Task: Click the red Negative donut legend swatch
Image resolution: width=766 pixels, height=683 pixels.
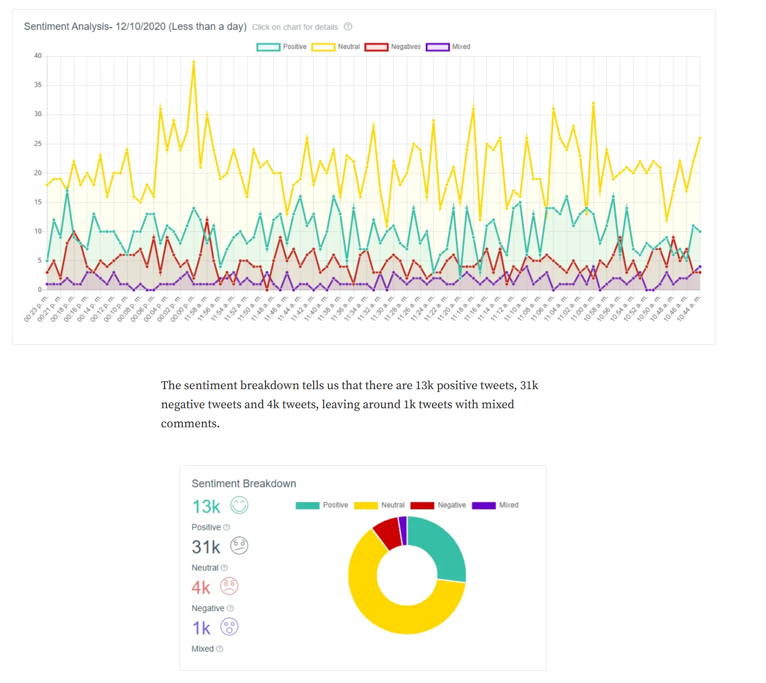Action: point(422,505)
